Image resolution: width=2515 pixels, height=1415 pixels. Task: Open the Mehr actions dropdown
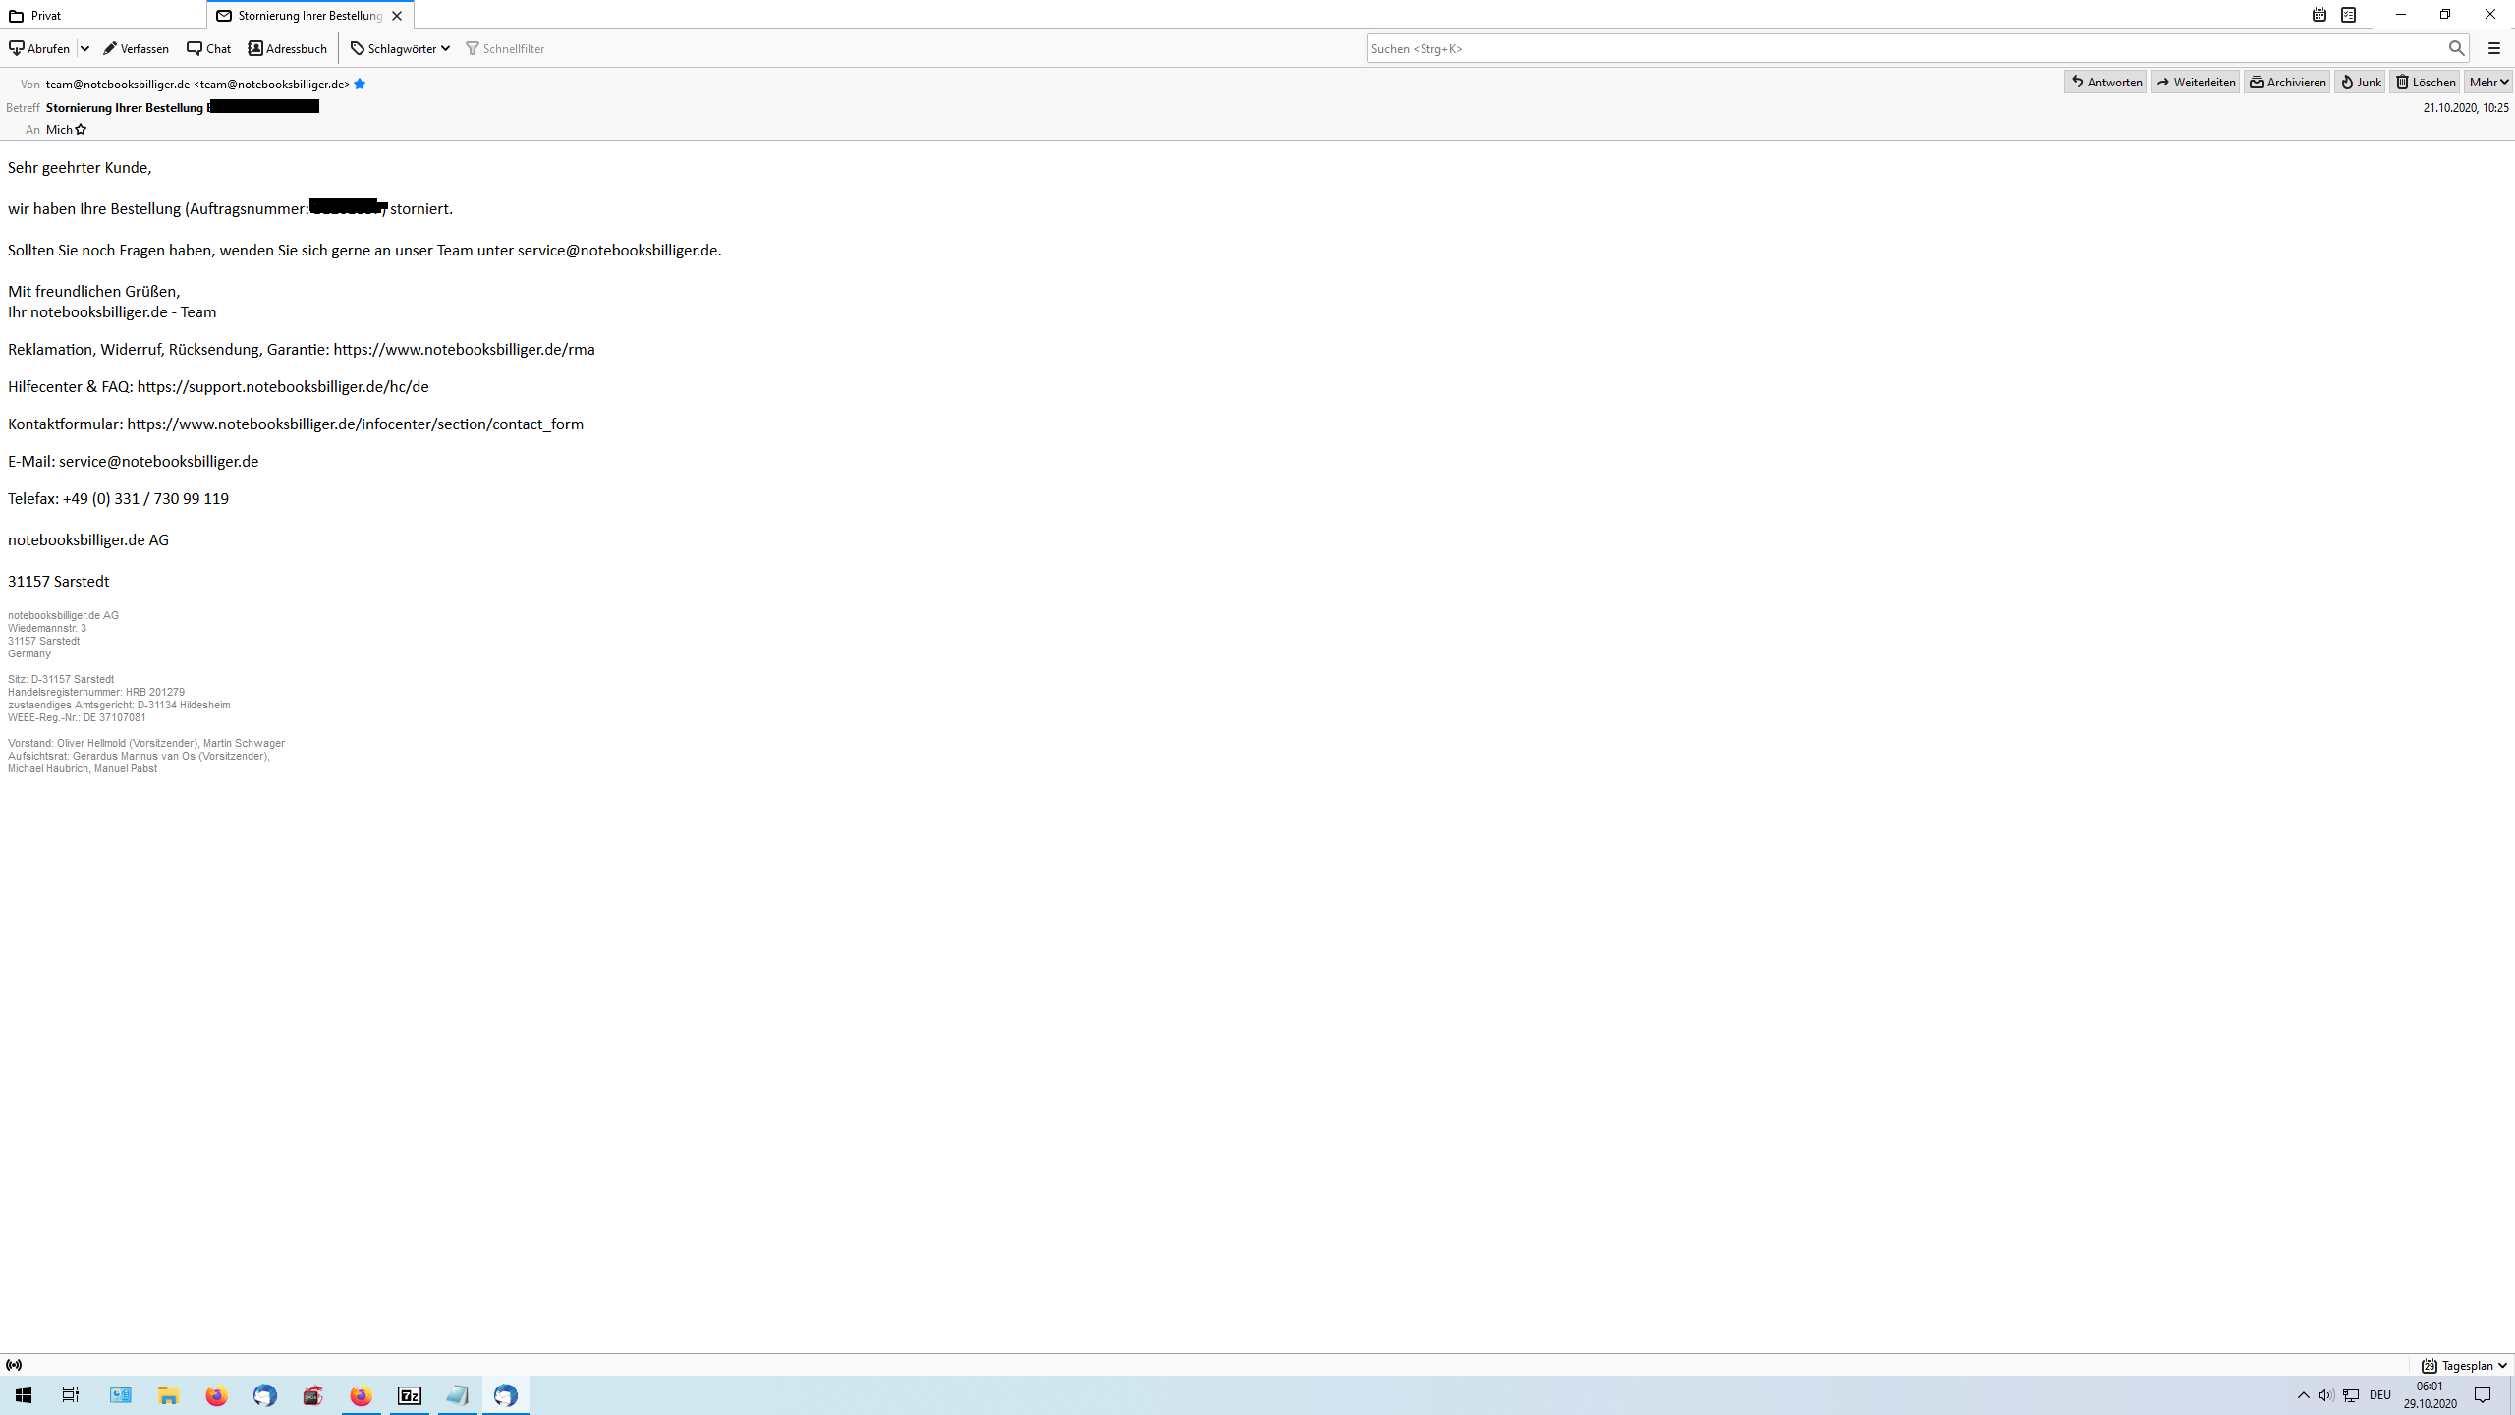point(2488,82)
